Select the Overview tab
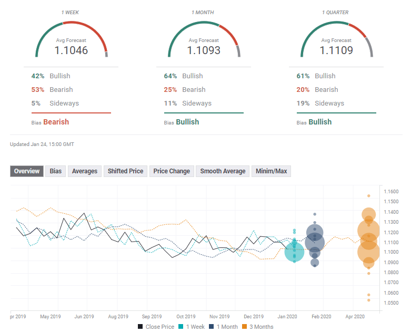This screenshot has width=411, height=333. 27,171
